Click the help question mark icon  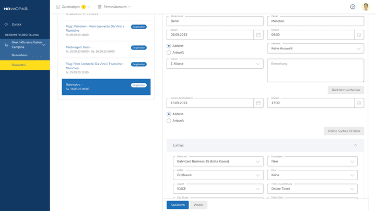pos(352,7)
